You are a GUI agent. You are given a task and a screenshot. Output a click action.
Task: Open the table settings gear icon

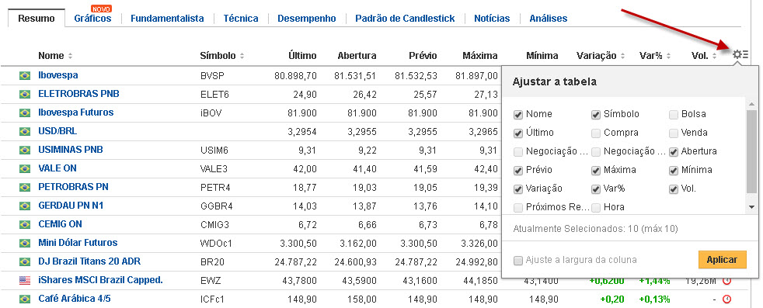[740, 54]
